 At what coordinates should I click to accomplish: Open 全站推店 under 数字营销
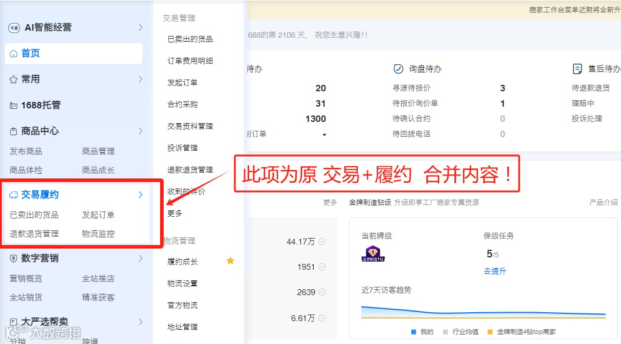pyautogui.click(x=98, y=279)
